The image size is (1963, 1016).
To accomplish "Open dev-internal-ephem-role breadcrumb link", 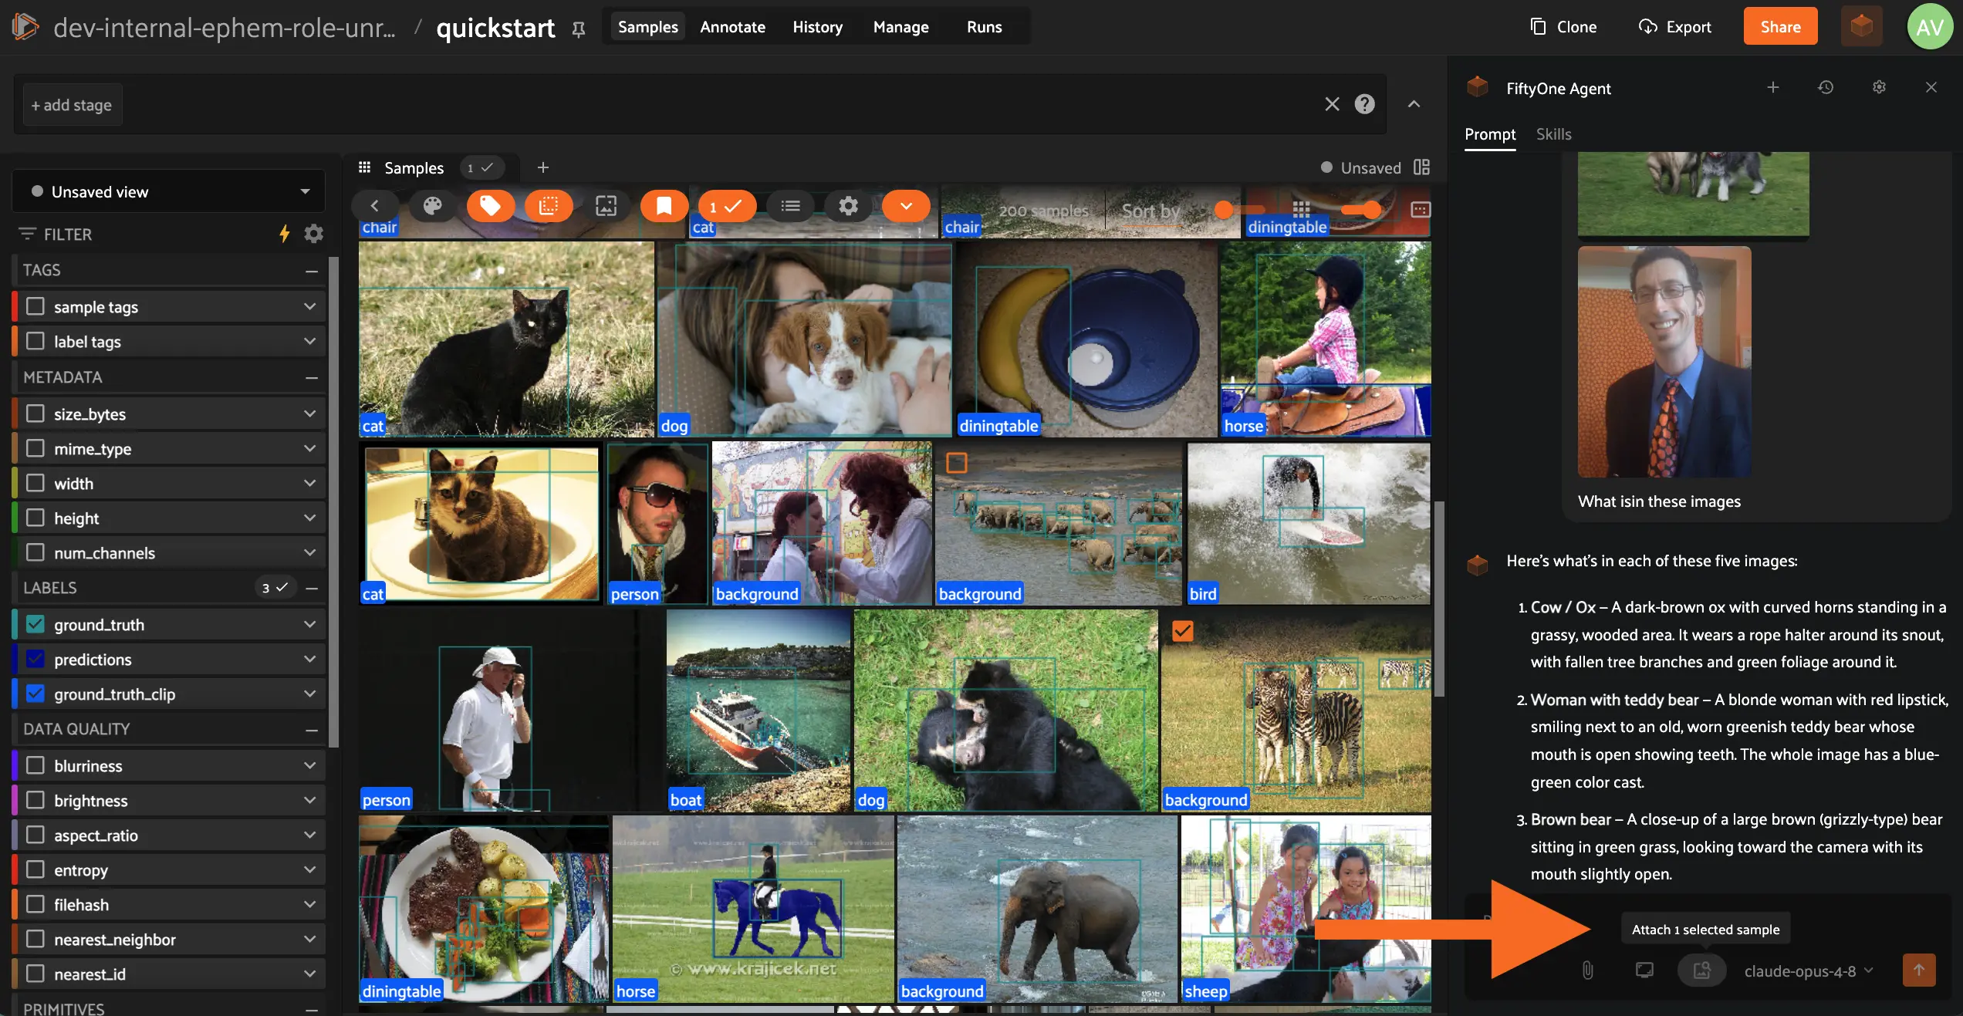I will (x=224, y=28).
